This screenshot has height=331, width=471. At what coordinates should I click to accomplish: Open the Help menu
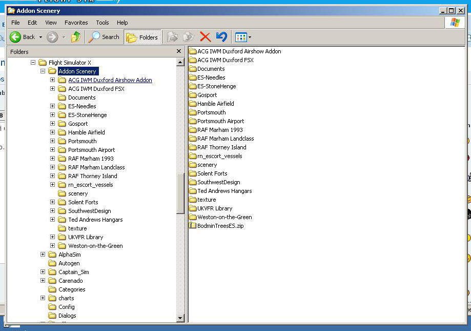122,23
